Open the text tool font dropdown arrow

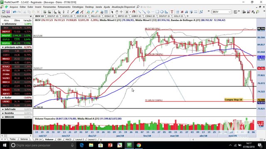pyautogui.click(x=130, y=12)
